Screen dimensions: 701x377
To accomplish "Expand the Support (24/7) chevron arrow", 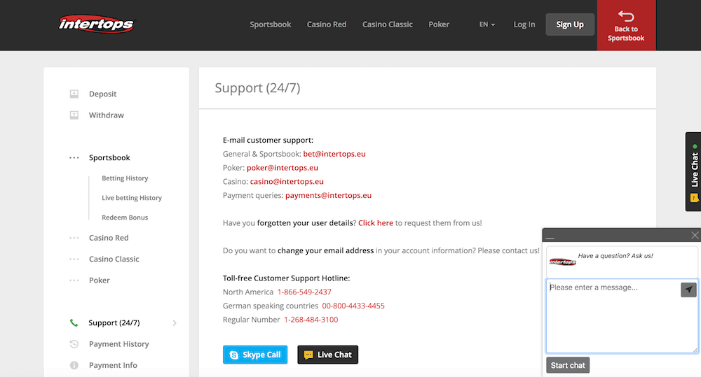I will tap(175, 322).
